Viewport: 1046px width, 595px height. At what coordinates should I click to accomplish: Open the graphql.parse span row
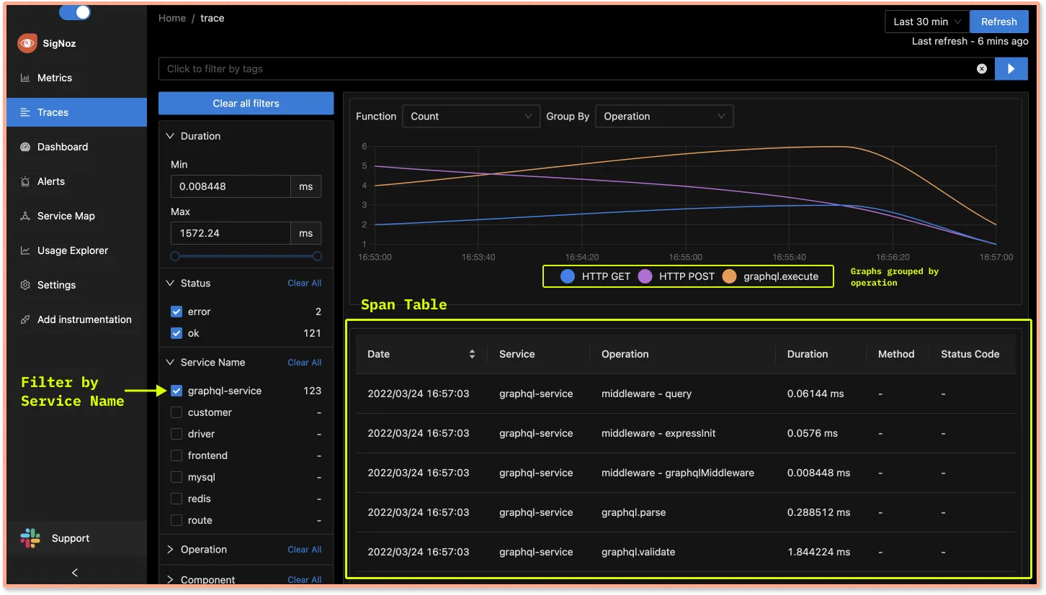pyautogui.click(x=685, y=512)
